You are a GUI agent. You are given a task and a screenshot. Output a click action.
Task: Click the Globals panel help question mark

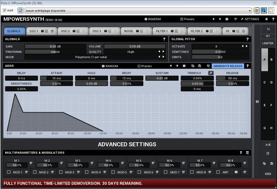(x=164, y=39)
